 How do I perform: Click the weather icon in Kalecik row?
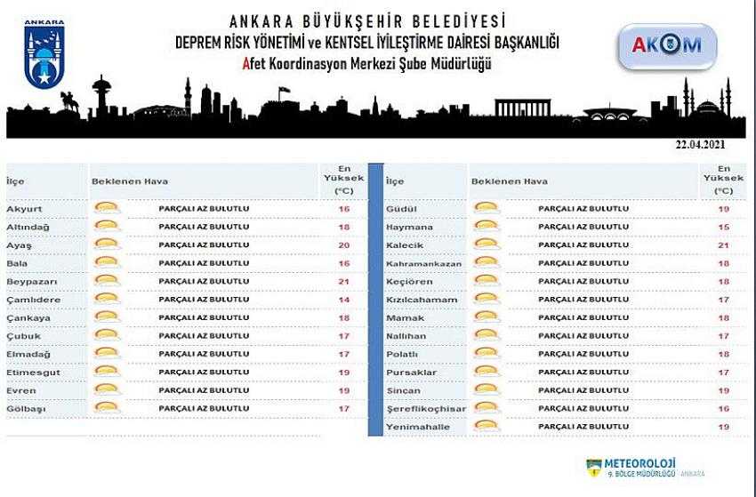pyautogui.click(x=487, y=244)
